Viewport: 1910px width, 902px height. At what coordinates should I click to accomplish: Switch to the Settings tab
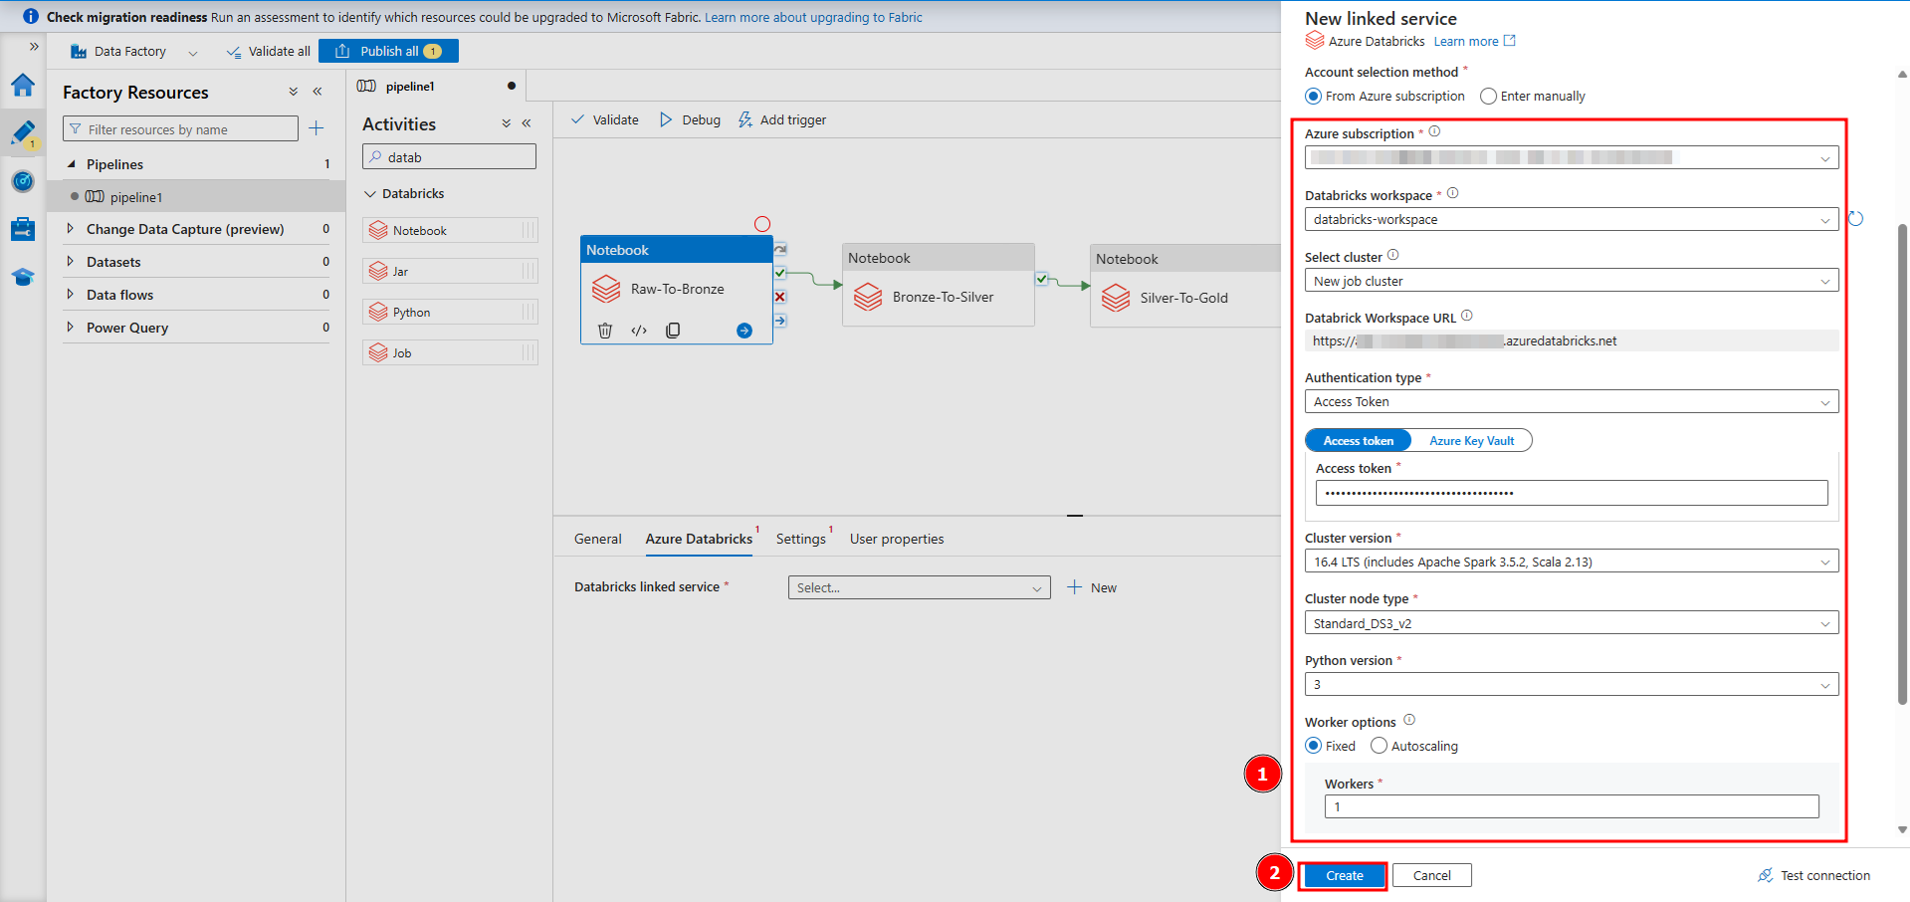[800, 539]
